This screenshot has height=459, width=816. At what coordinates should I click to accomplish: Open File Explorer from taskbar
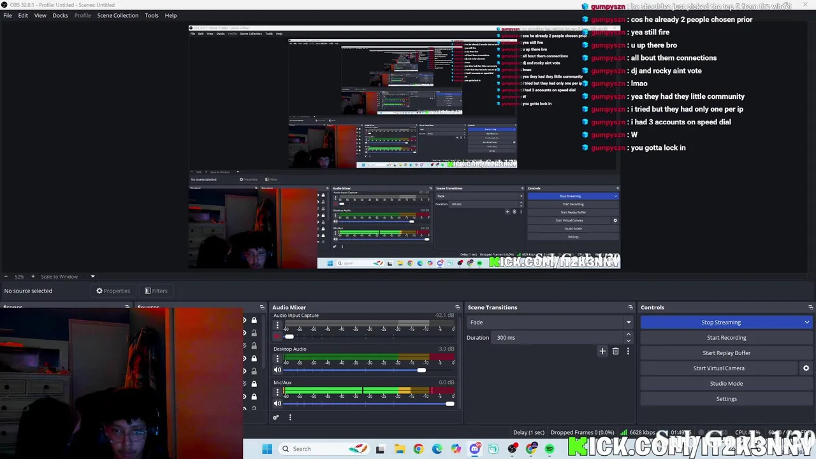(x=400, y=449)
